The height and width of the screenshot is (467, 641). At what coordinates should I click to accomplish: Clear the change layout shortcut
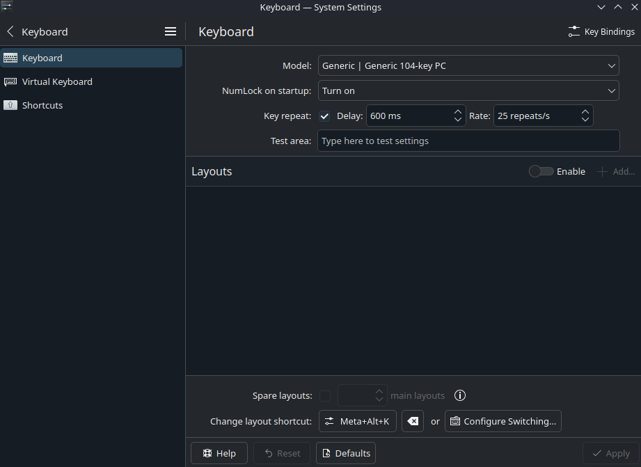[x=413, y=421]
